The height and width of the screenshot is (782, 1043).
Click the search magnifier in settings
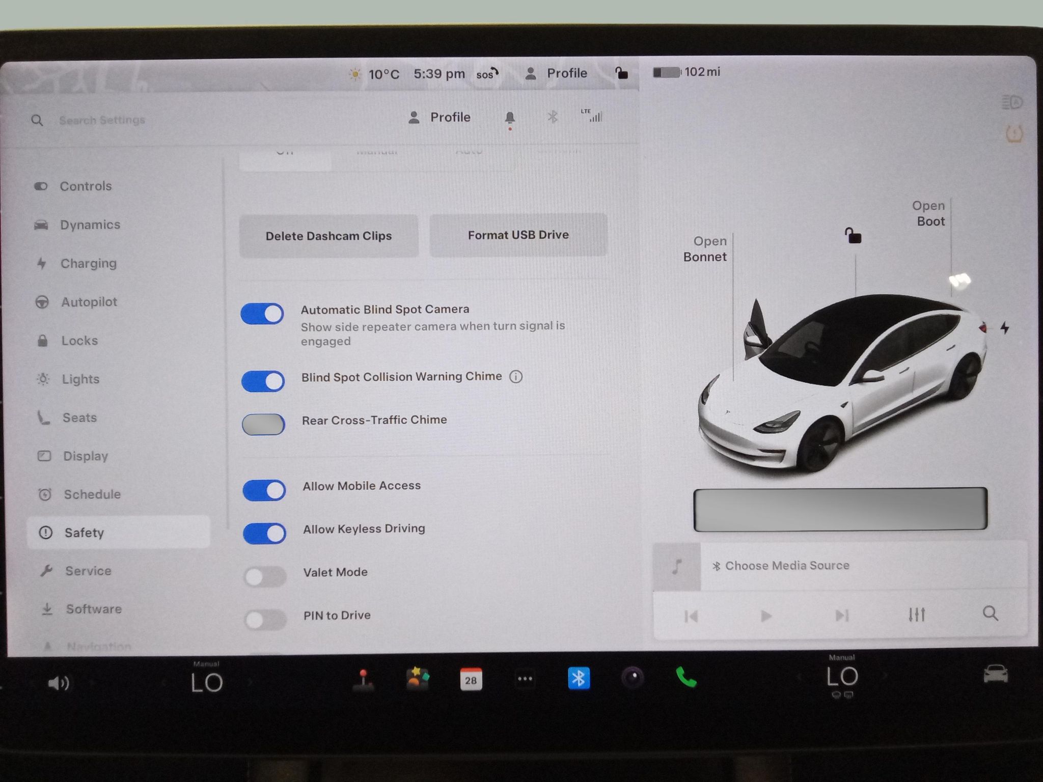37,121
